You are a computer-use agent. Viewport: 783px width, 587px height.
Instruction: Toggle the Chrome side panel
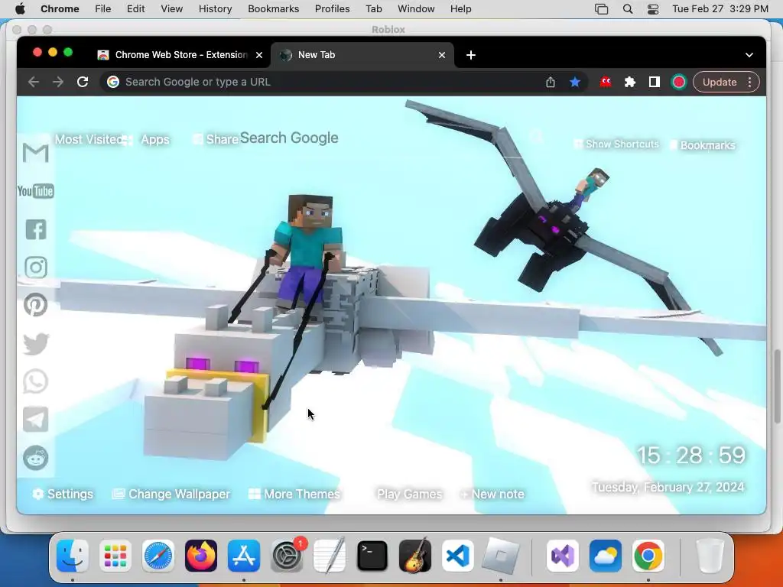click(x=655, y=82)
